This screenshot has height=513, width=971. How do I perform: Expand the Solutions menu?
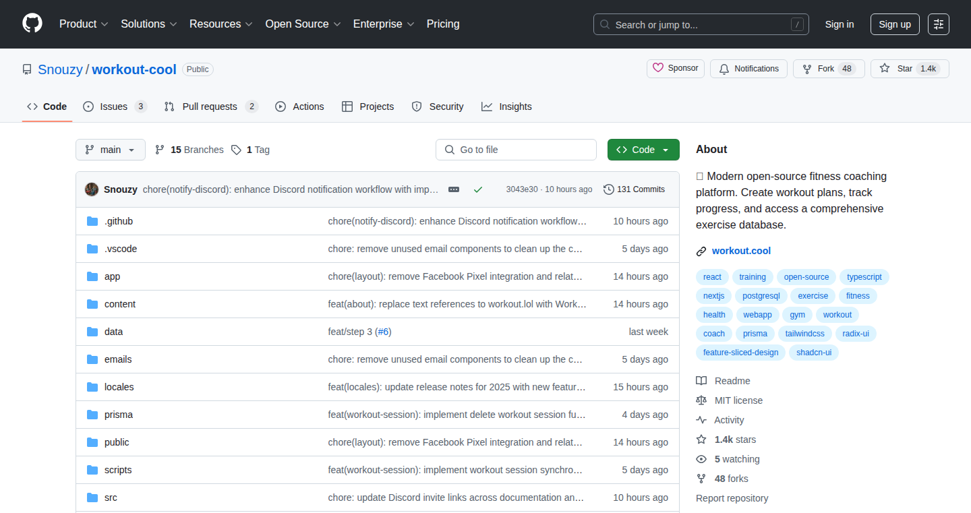click(149, 24)
